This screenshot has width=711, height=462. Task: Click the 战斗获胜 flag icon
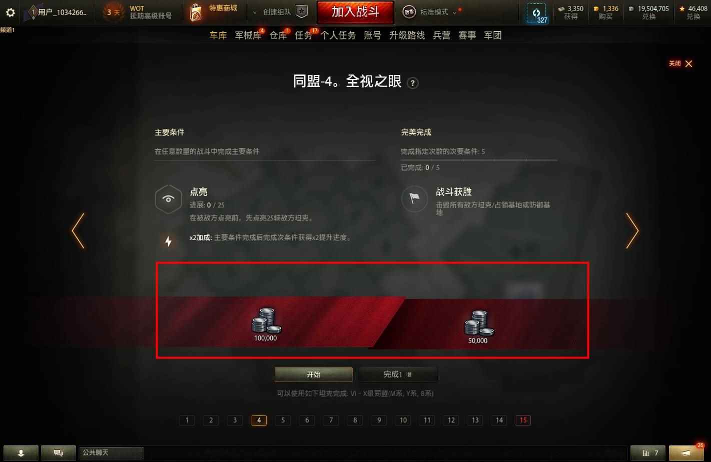tap(414, 199)
